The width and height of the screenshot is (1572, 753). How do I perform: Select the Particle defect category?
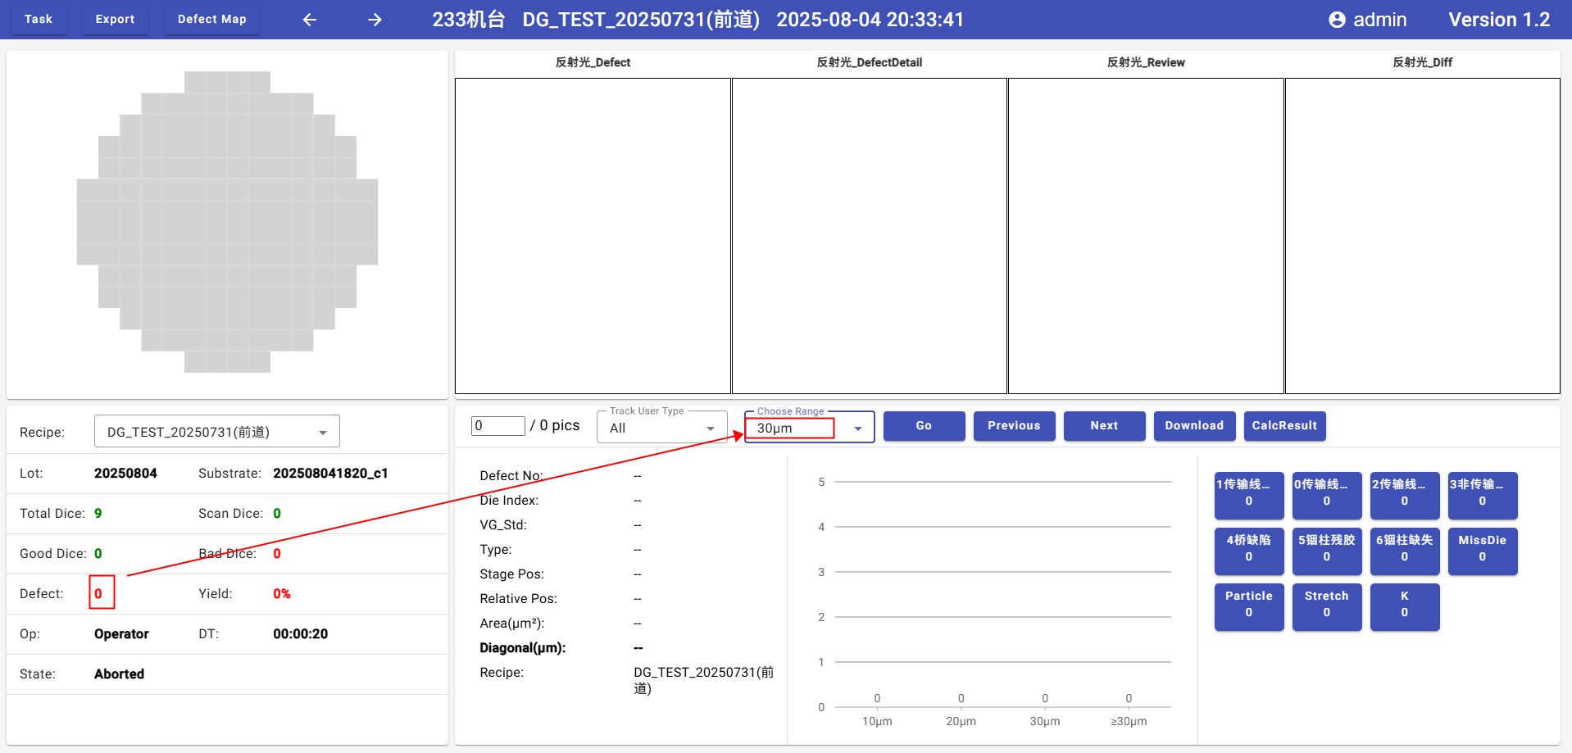(x=1248, y=605)
